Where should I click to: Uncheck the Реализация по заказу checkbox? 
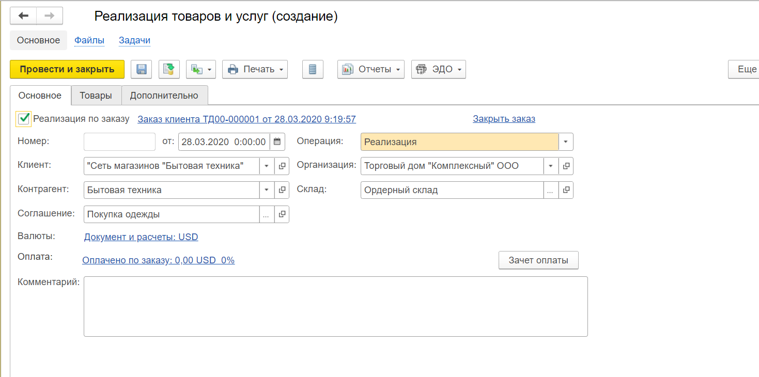24,119
